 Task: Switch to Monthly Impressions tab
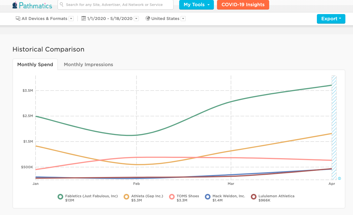tap(88, 64)
